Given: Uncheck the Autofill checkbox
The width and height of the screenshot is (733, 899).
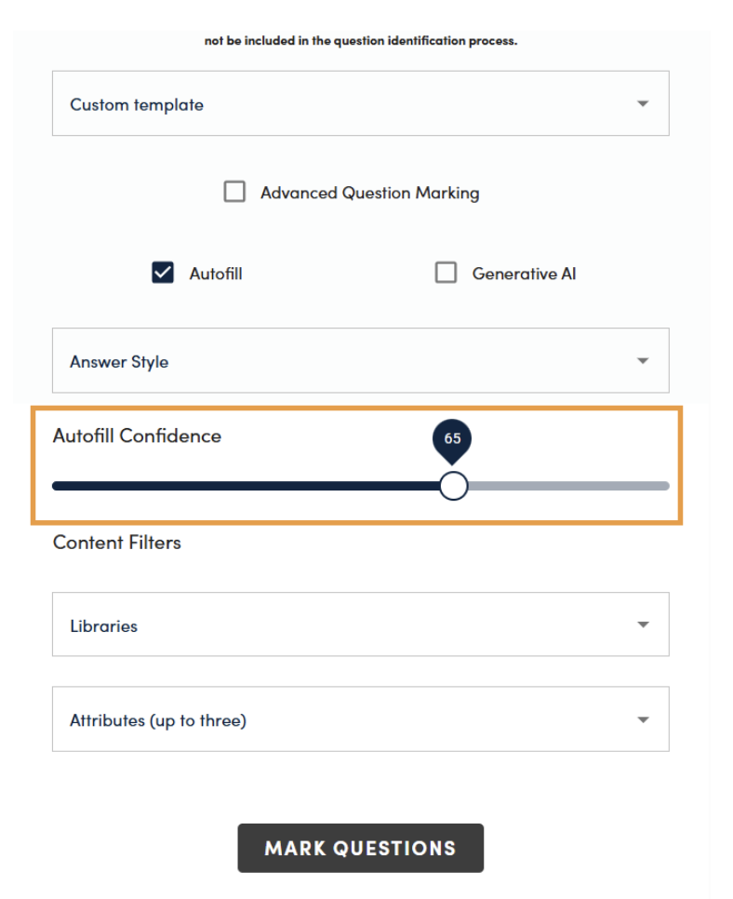Looking at the screenshot, I should click(x=163, y=273).
